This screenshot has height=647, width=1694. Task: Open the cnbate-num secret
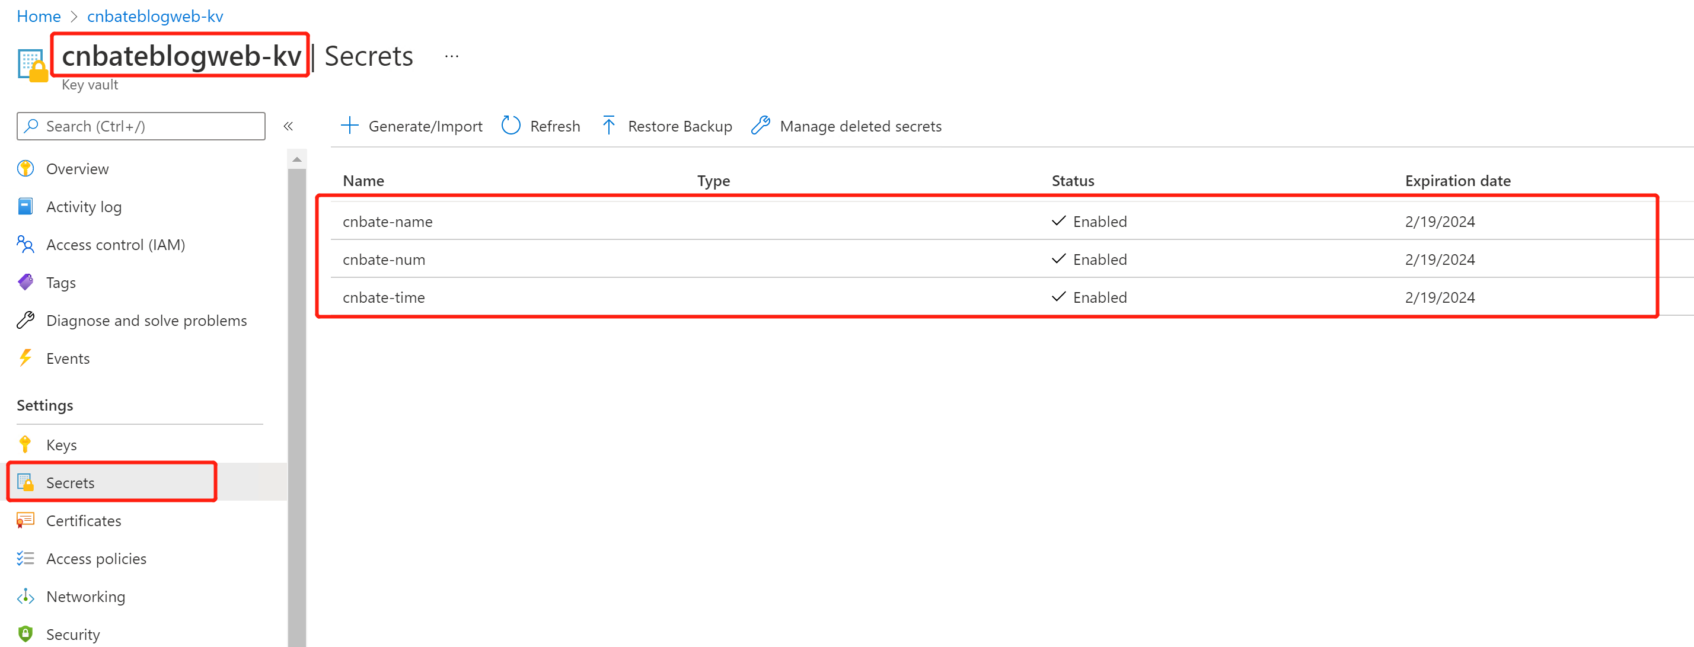click(384, 260)
